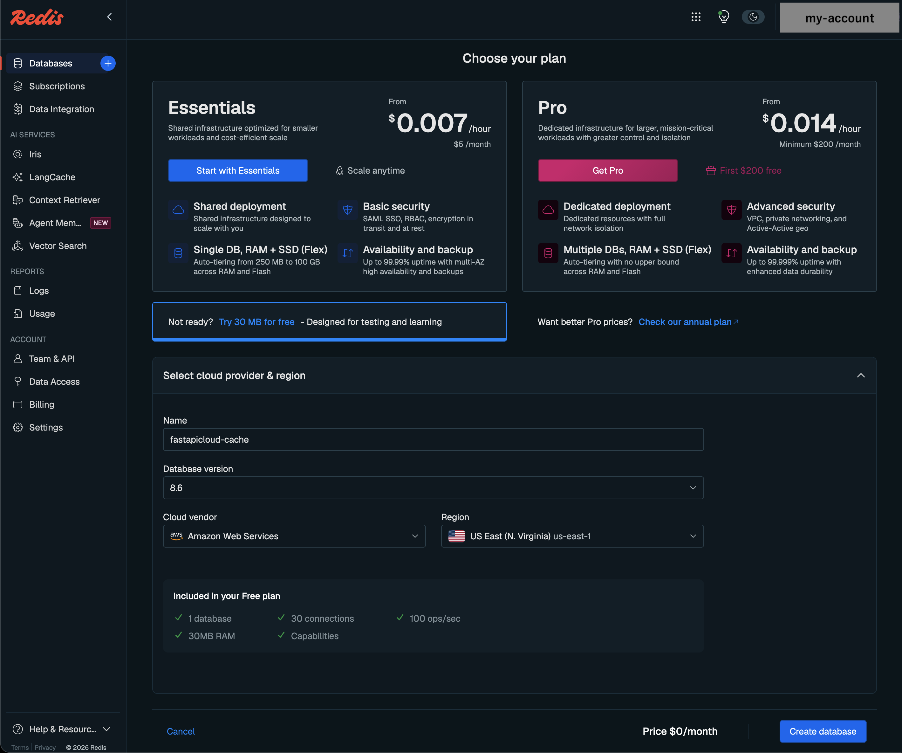The width and height of the screenshot is (902, 753).
Task: Open the apps grid icon in header
Action: point(696,17)
